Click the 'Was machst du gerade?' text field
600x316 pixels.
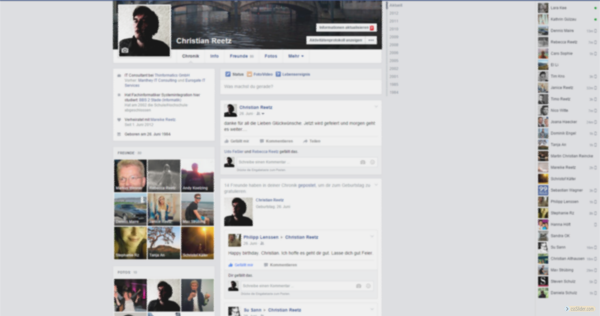click(301, 87)
